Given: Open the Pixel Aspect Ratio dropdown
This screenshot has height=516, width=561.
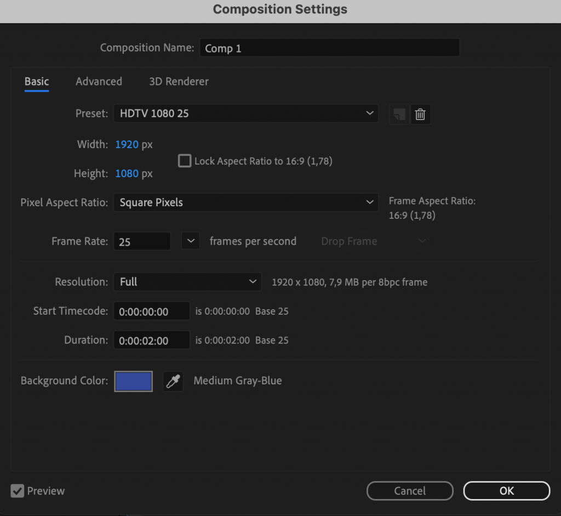Looking at the screenshot, I should (x=245, y=202).
